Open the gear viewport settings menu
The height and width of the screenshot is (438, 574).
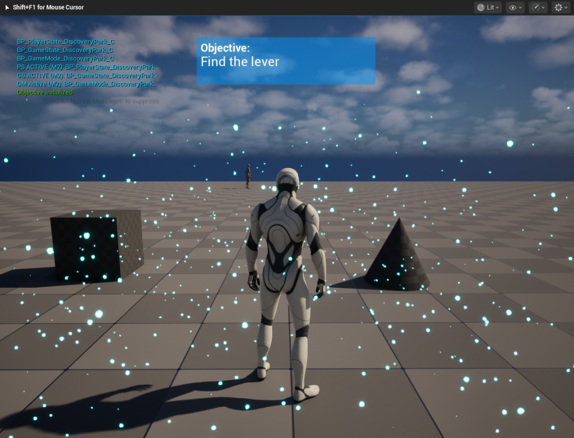click(x=561, y=7)
